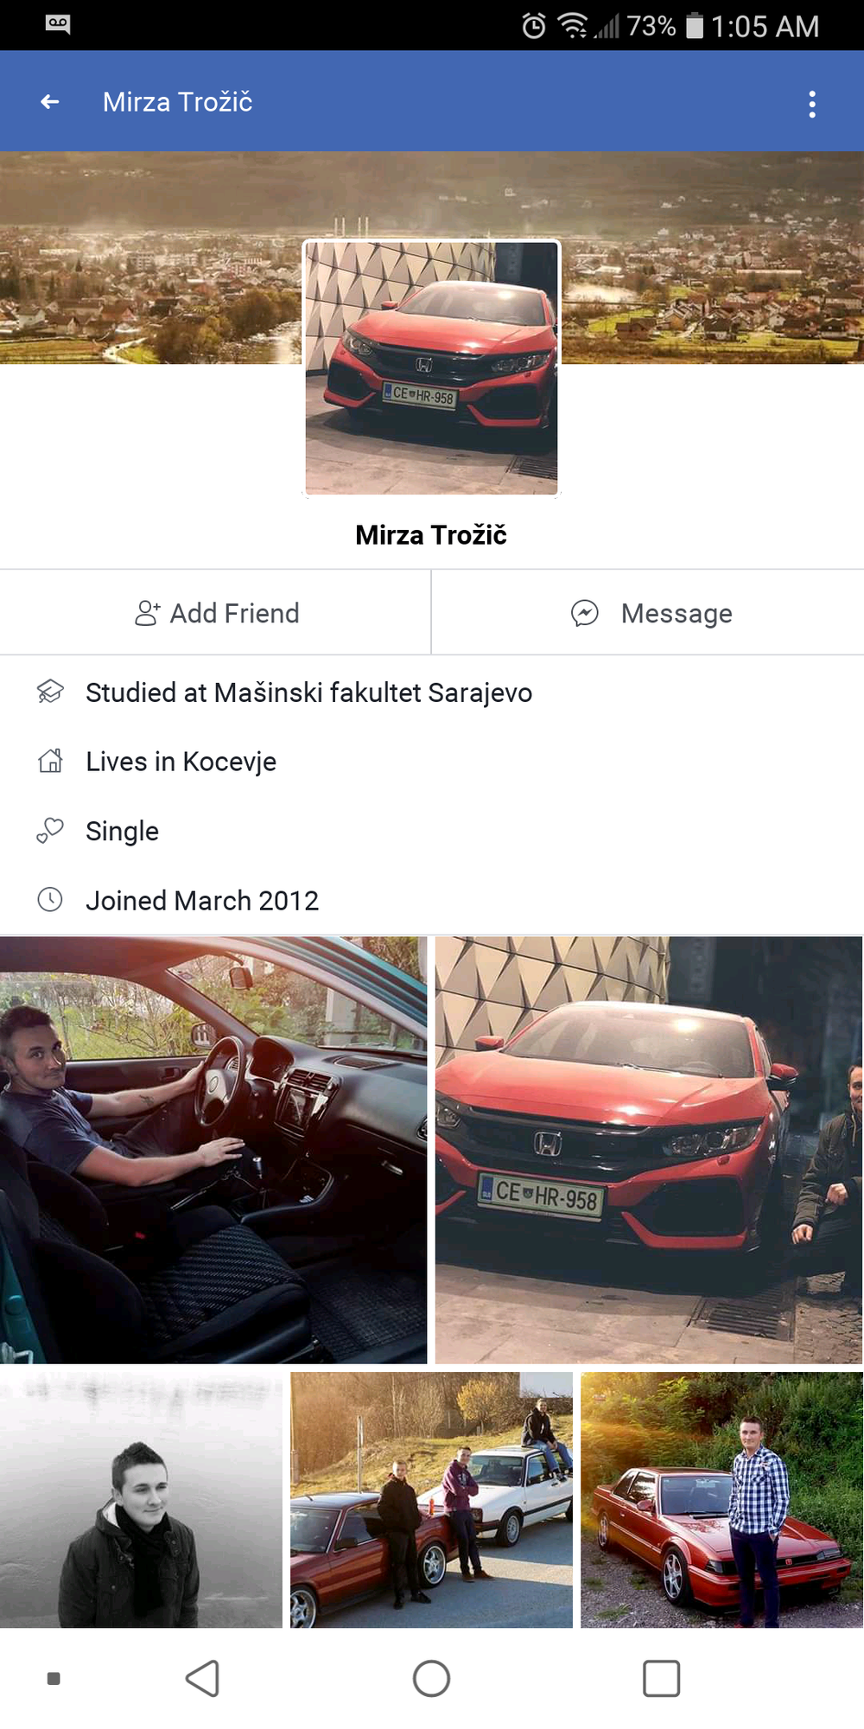Tap the house icon beside Lives in Kocevje
The width and height of the screenshot is (864, 1729).
[x=50, y=761]
